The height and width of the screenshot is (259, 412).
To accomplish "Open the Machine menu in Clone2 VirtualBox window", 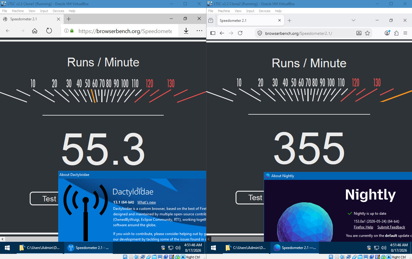I will point(224,11).
